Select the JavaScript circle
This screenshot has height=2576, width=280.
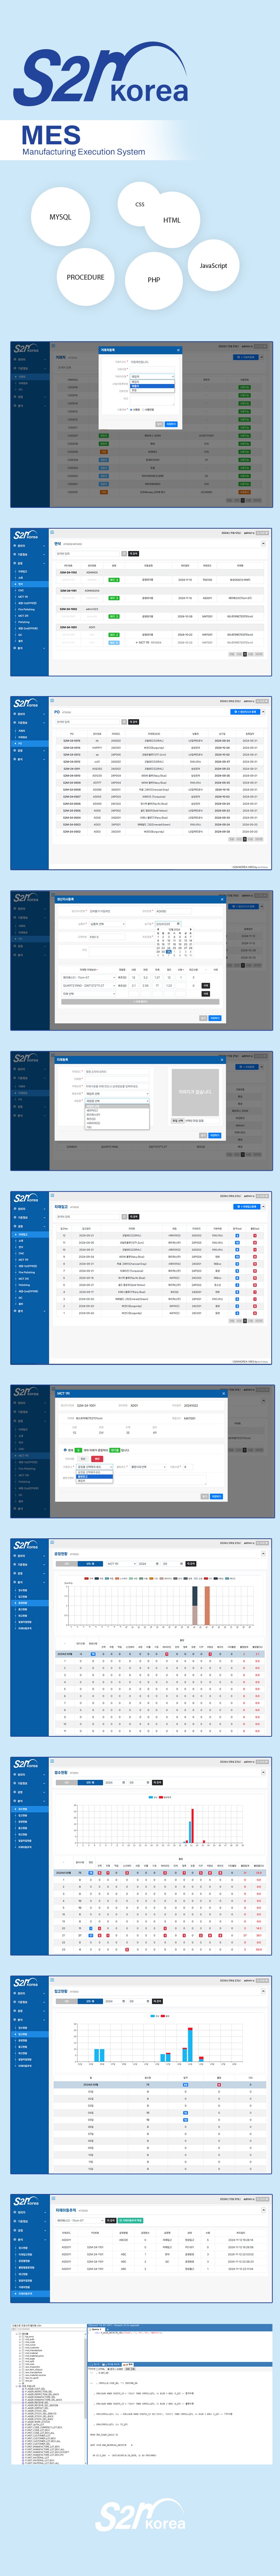(x=213, y=266)
